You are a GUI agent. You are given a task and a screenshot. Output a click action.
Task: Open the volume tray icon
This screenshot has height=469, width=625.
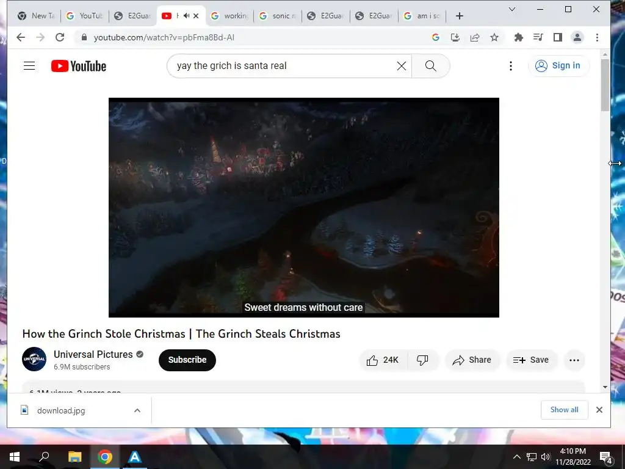click(546, 457)
